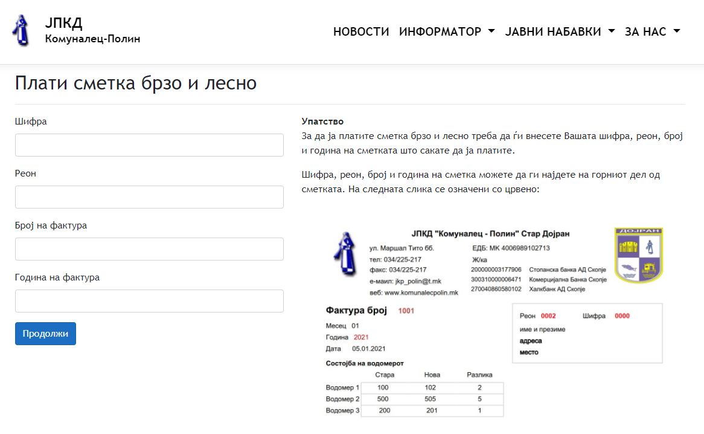Screen dimensions: 704x434
Task: Click the red invoice number 1001
Action: 406,311
